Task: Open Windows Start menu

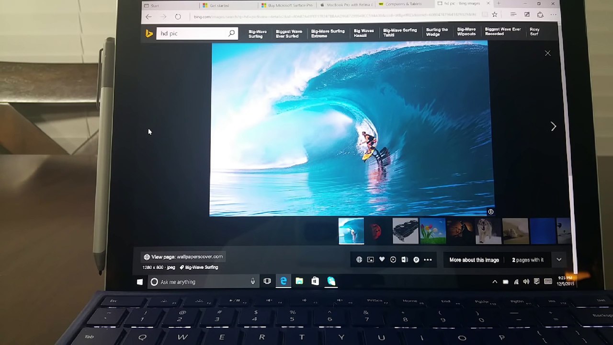Action: (x=139, y=282)
